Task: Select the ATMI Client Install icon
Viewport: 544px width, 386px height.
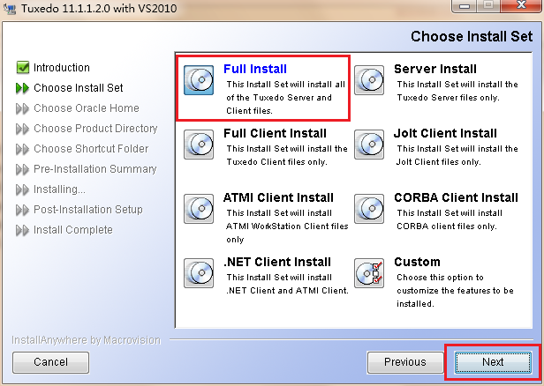Action: click(199, 208)
